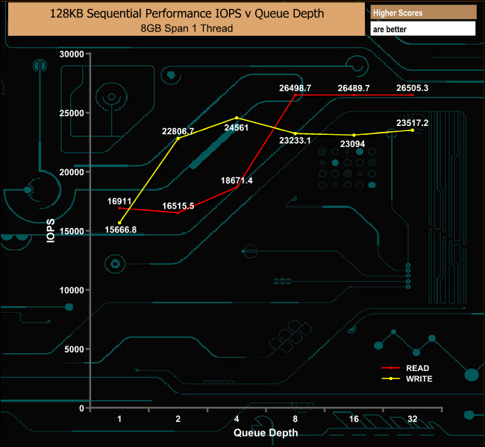Click the WRITE data label 15666.8

click(121, 230)
